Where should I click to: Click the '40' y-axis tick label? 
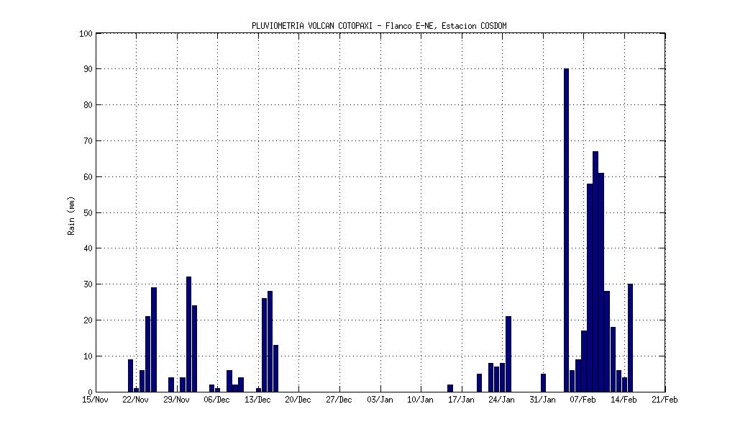tap(88, 248)
